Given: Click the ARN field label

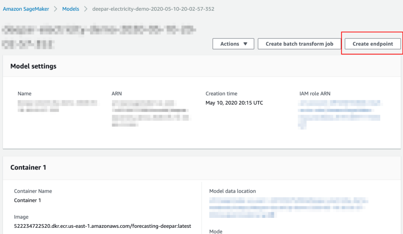Looking at the screenshot, I should coord(117,94).
